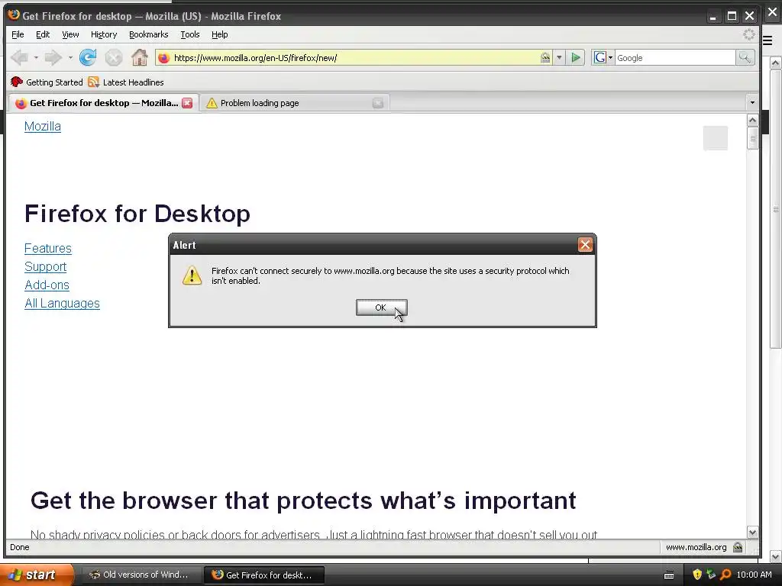Viewport: 782px width, 586px height.
Task: Click the Firefox for Desktop heading
Action: click(137, 214)
